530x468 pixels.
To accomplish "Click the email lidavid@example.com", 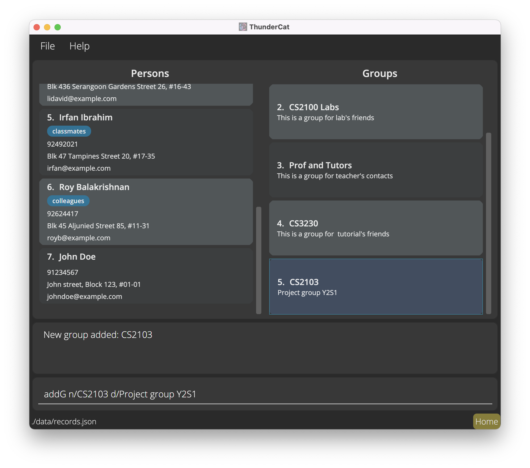I will (x=82, y=99).
